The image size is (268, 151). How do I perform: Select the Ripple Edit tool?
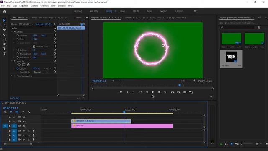pos(4,30)
